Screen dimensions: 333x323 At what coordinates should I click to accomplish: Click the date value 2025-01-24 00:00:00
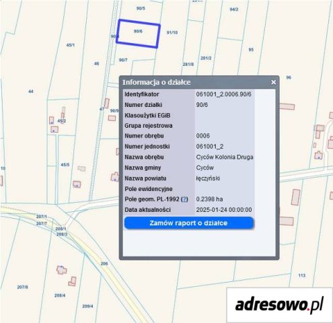(224, 210)
